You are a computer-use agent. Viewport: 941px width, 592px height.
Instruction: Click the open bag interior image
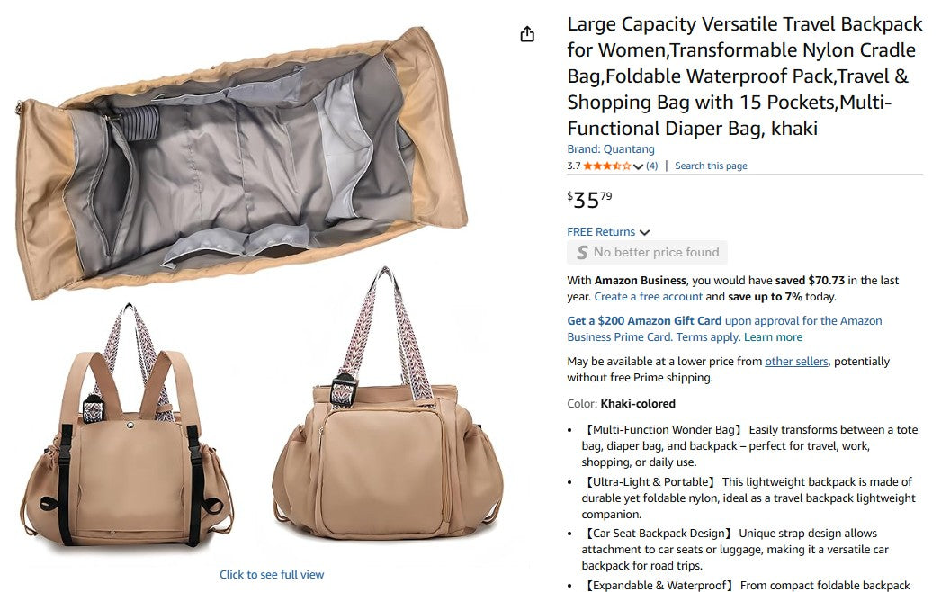tap(241, 163)
